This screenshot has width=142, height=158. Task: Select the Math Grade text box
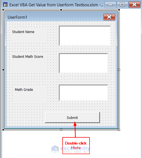coord(83,92)
